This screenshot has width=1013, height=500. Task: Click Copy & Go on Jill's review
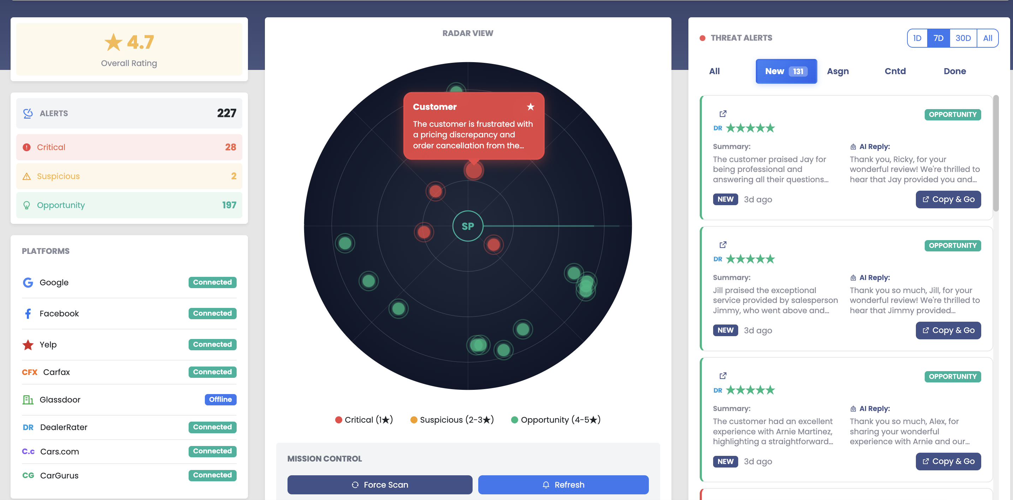click(x=948, y=330)
